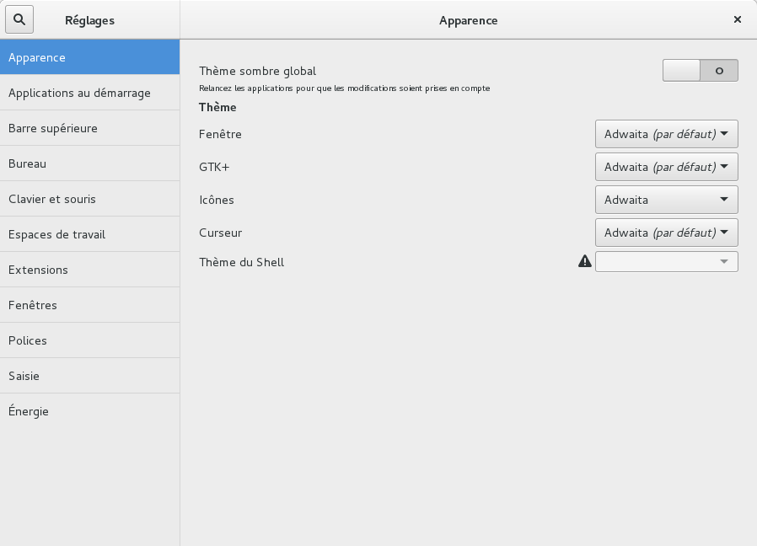Open the Polices section

tap(89, 341)
